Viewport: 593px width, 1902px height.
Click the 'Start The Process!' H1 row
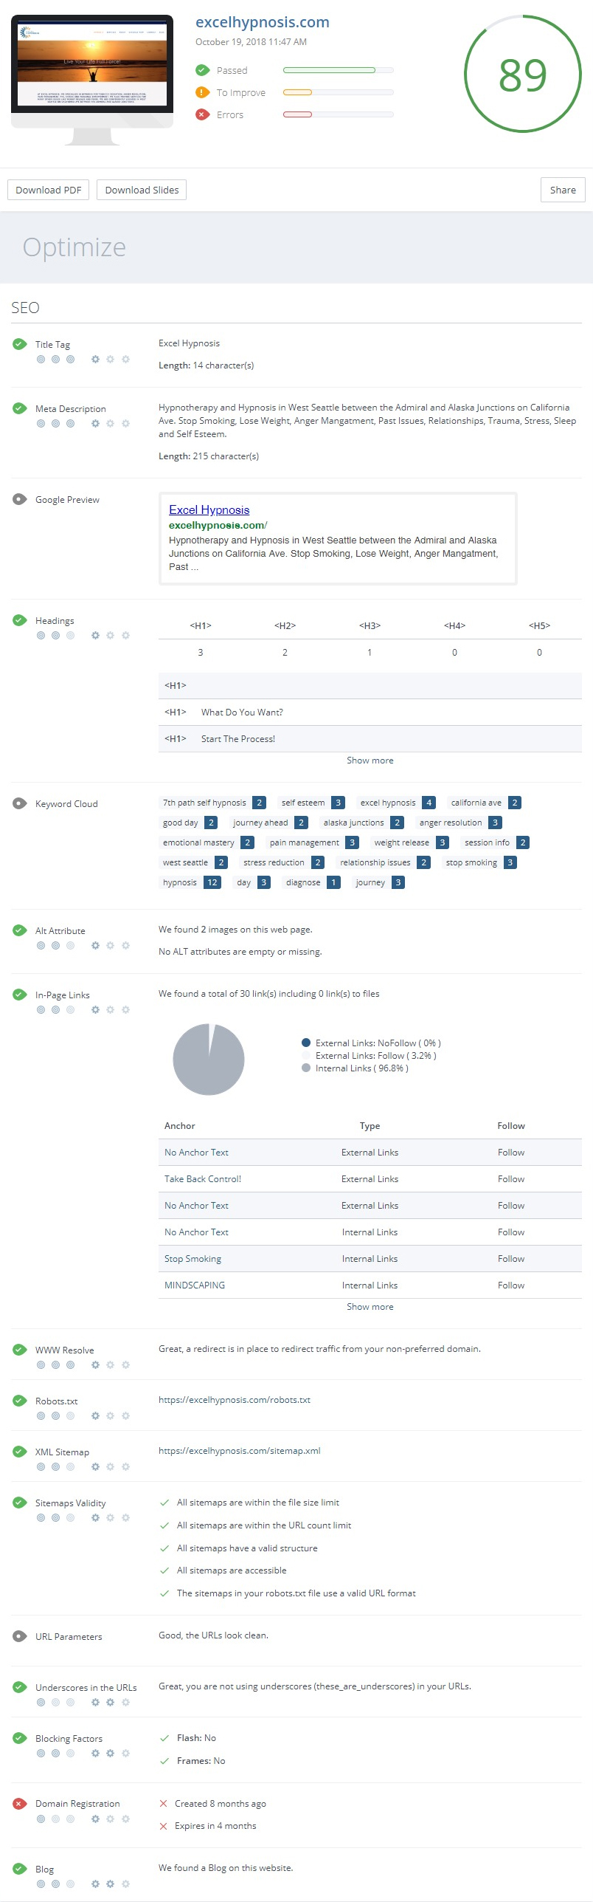370,738
